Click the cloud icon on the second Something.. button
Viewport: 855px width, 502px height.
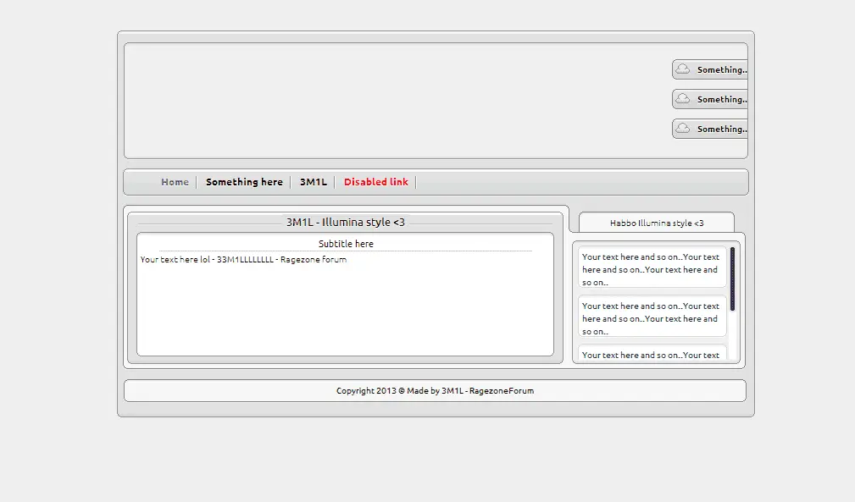(x=683, y=98)
